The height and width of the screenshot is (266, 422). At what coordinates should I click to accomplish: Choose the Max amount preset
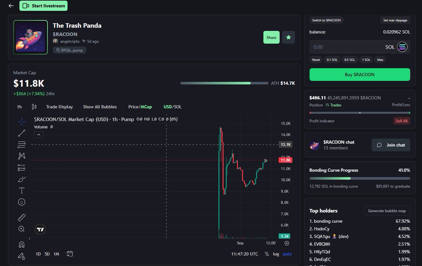(380, 60)
